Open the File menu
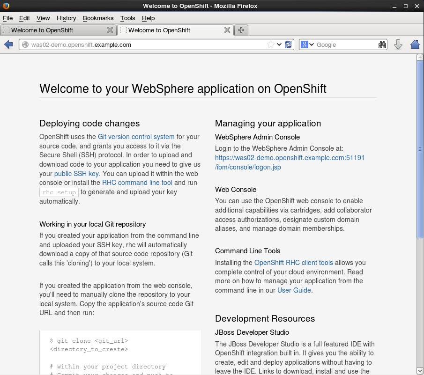Screen dimensions: 424x375 pyautogui.click(x=8, y=18)
